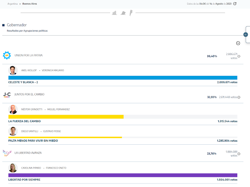Click GUSTAVO POSSE candidate name

[52, 131]
